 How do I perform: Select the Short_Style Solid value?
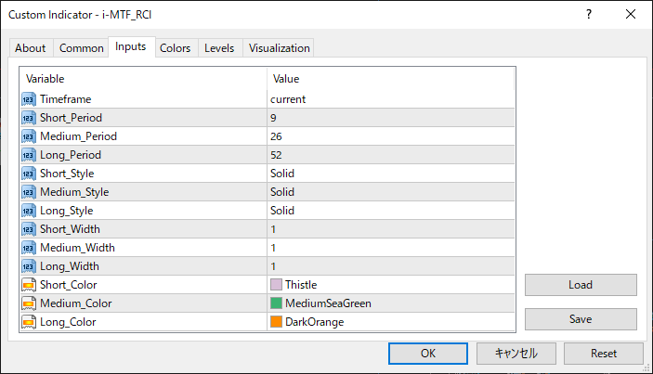(282, 173)
